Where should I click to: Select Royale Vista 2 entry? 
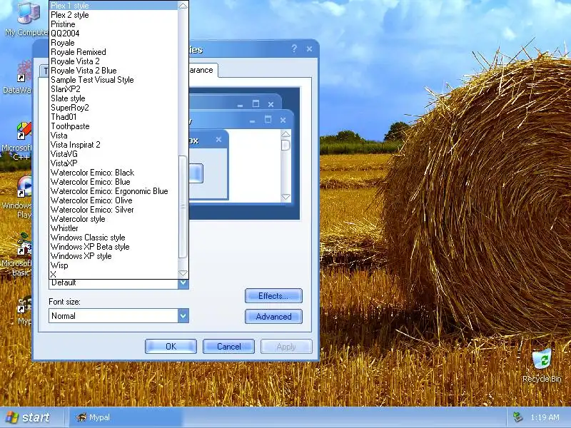(x=113, y=61)
